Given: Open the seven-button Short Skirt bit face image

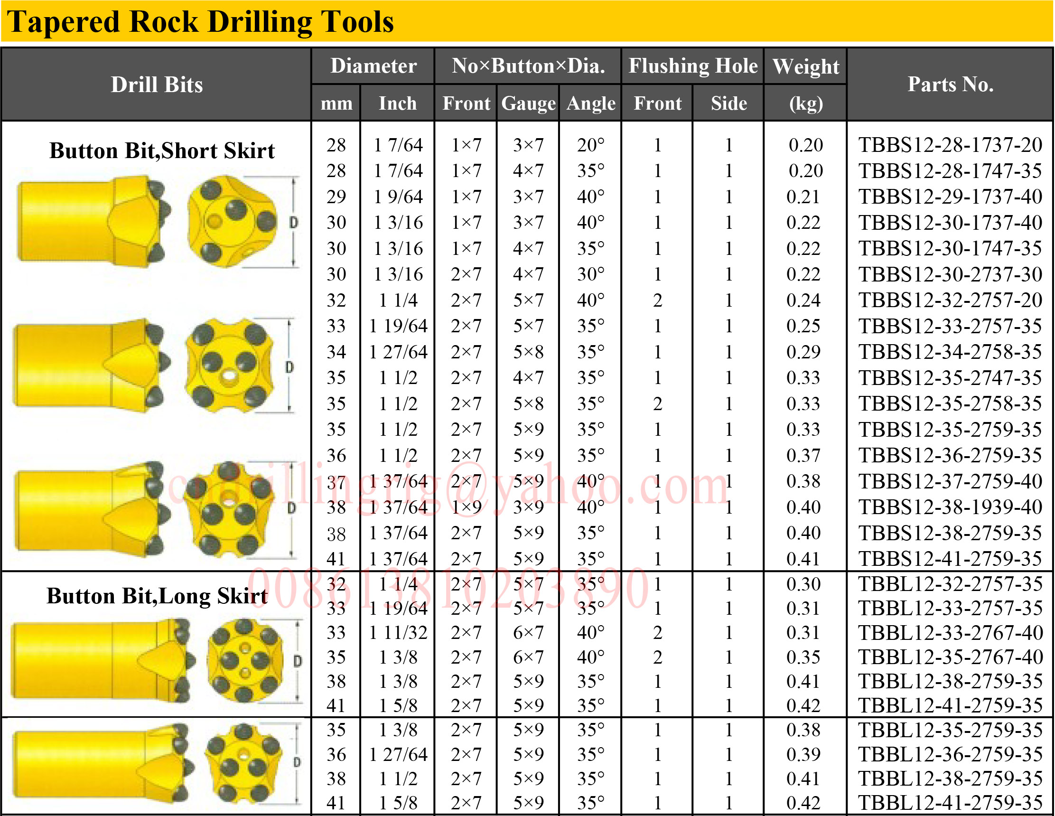Looking at the screenshot, I should [x=228, y=509].
